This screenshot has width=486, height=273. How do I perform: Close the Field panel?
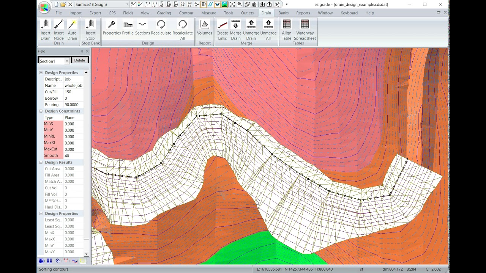87,51
